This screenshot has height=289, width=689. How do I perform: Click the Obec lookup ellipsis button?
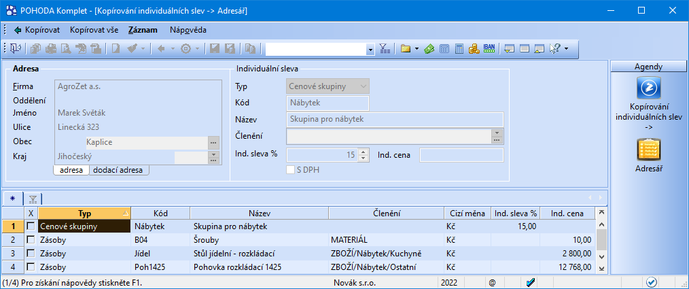pyautogui.click(x=213, y=143)
